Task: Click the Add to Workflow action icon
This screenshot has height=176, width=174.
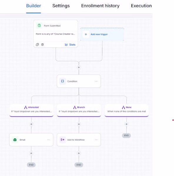Action: [x=63, y=140]
